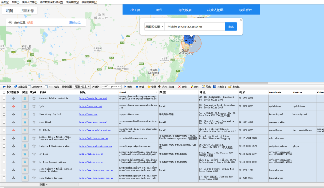
Task: Open the 系统 menu
Action: pos(5,2)
